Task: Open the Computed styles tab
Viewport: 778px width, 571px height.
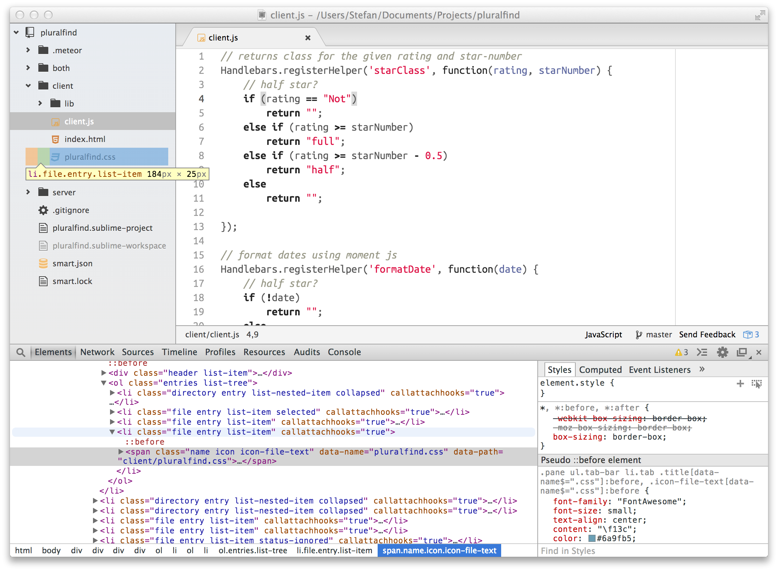Action: (x=600, y=370)
